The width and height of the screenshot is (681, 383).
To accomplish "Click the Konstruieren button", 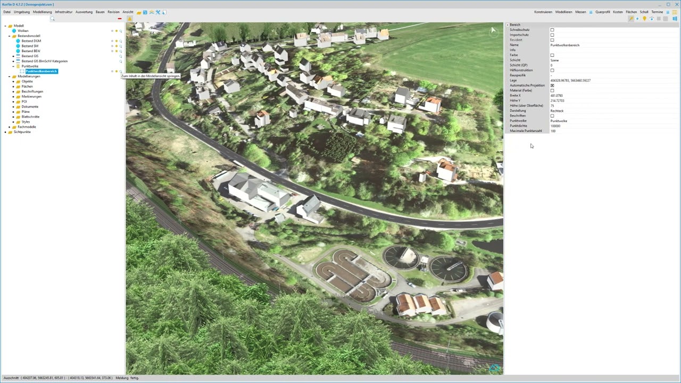I will pyautogui.click(x=543, y=12).
